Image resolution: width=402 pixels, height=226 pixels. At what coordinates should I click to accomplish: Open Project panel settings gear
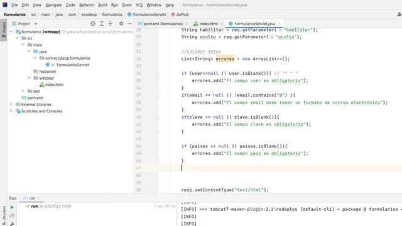121,24
